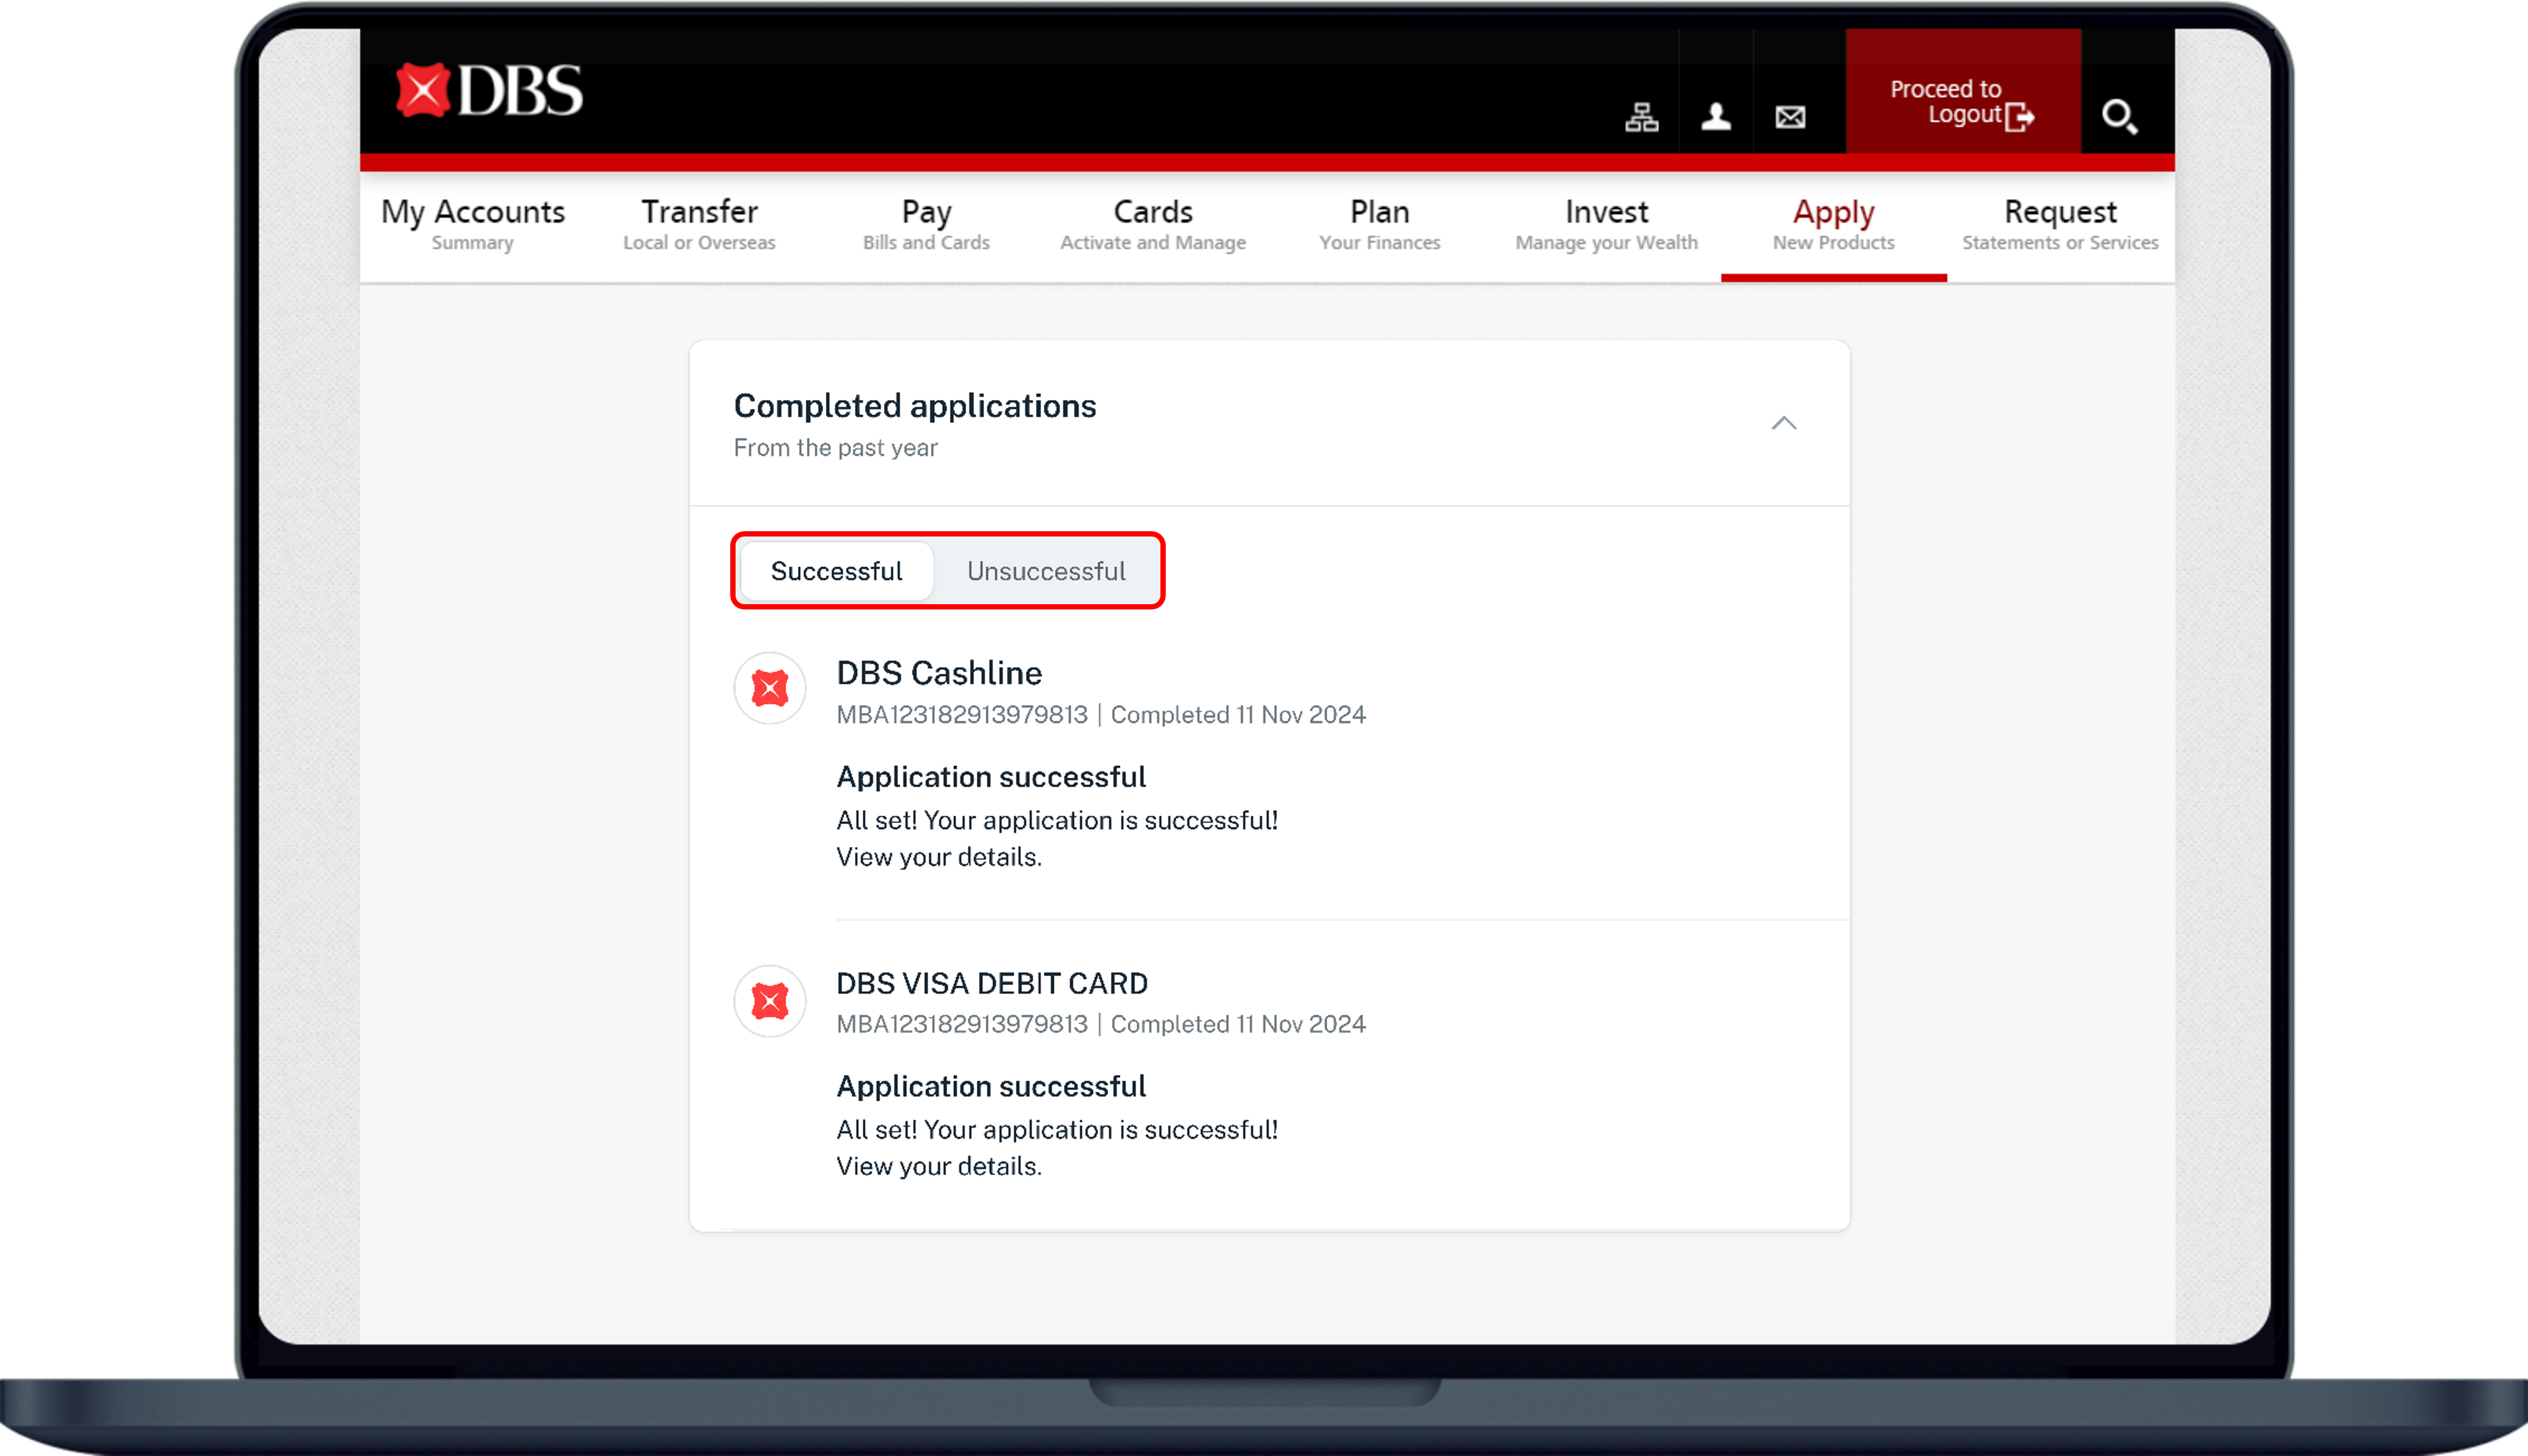Open the Invest menu
This screenshot has height=1456, width=2528.
[1606, 225]
